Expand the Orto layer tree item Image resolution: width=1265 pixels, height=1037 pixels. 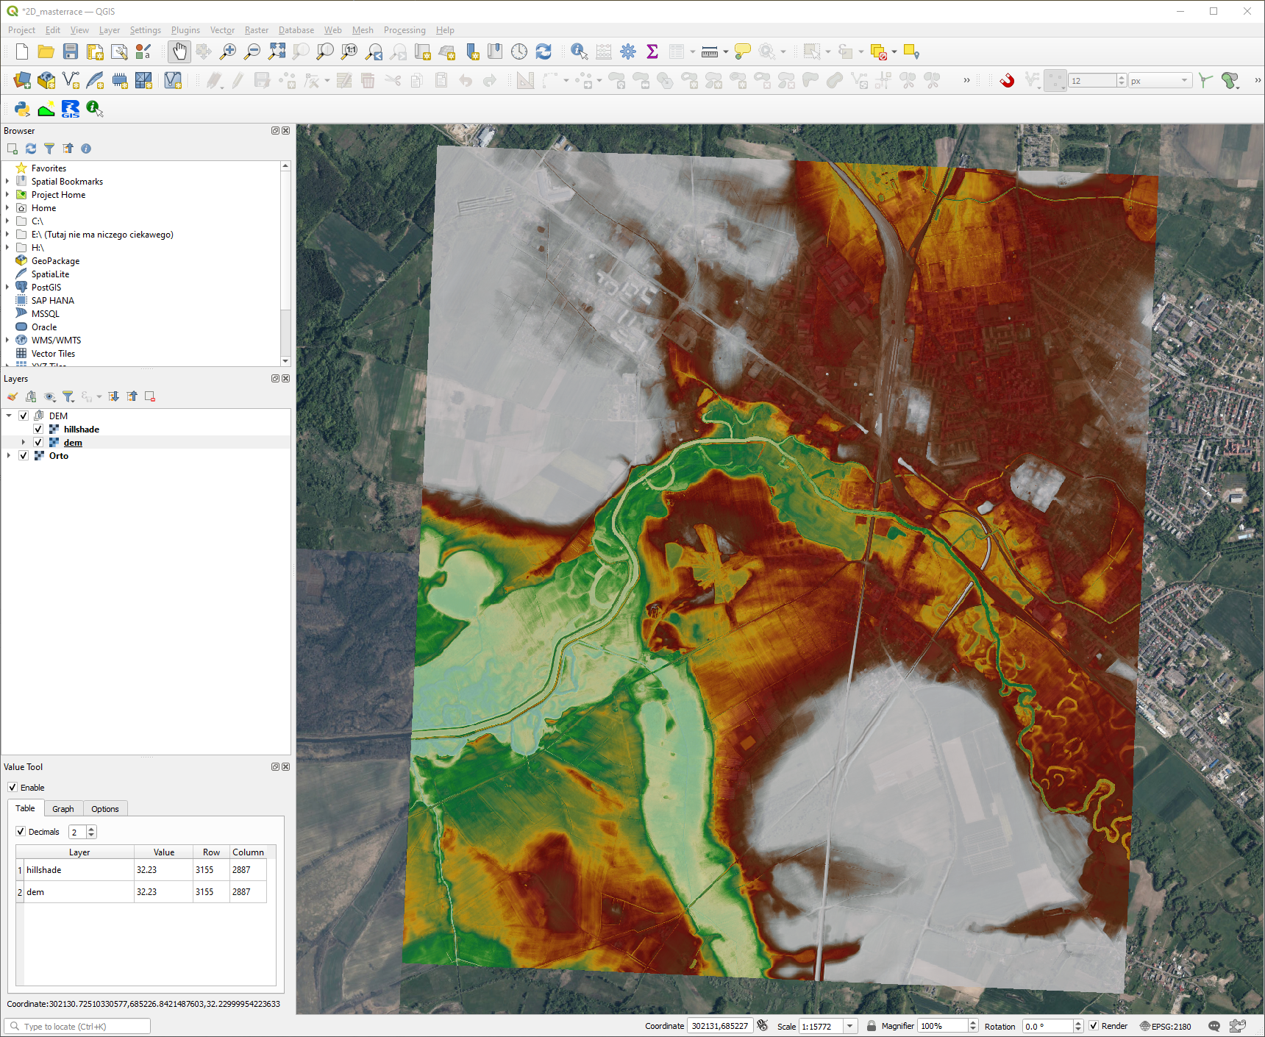pyautogui.click(x=9, y=456)
